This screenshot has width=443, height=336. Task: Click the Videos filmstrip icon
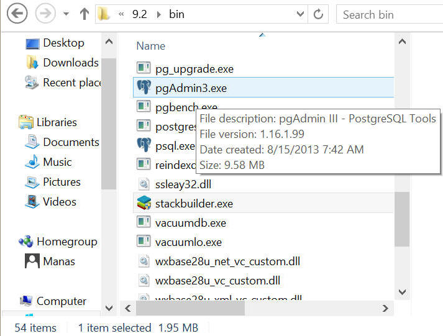(x=32, y=202)
